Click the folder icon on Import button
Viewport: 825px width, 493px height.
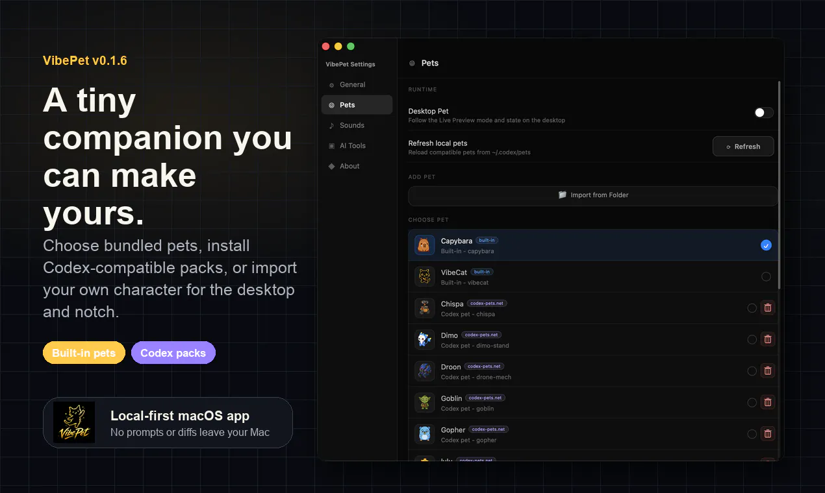[x=563, y=195]
